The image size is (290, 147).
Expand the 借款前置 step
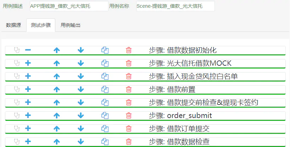(x=28, y=89)
